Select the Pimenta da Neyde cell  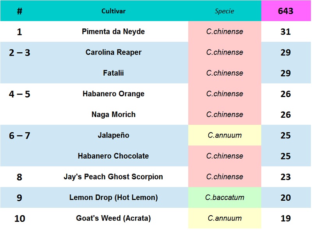tap(113, 32)
